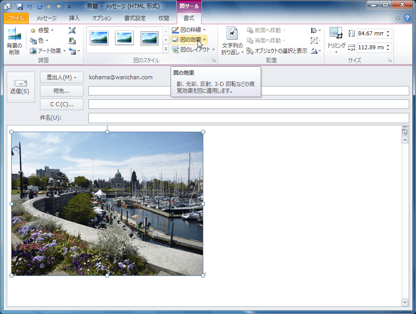
Task: Click the Subject (件名) input field
Action: pyautogui.click(x=249, y=118)
